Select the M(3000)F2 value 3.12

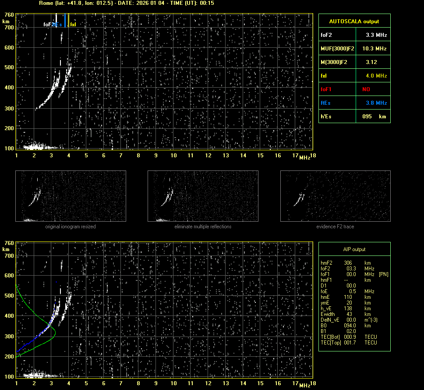click(x=371, y=62)
